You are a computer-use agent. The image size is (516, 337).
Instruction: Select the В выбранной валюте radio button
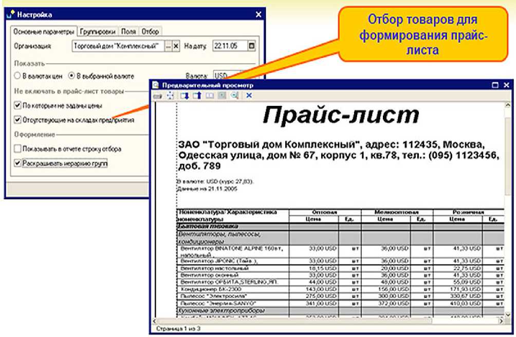(71, 76)
